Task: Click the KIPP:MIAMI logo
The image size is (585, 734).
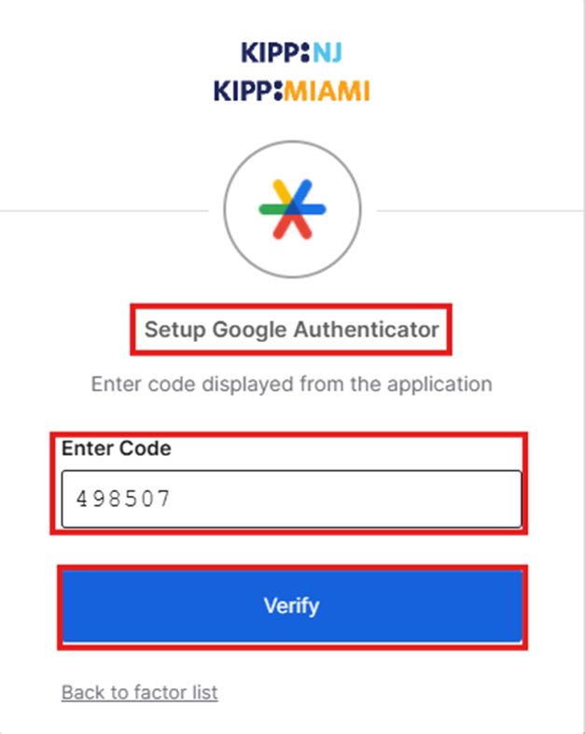Action: [x=291, y=91]
